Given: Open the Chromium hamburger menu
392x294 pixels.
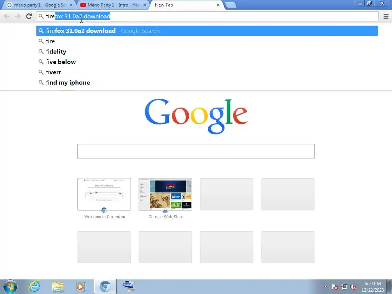Looking at the screenshot, I should coord(386,16).
